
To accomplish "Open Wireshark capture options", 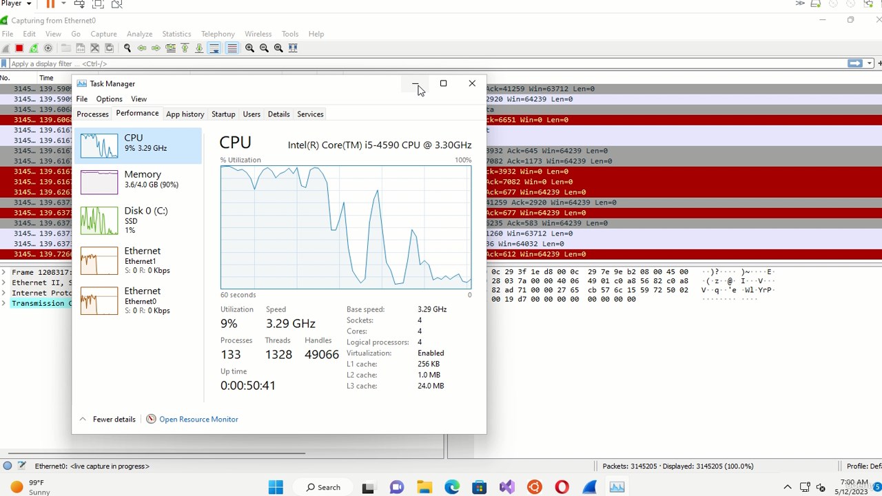I will tap(48, 48).
